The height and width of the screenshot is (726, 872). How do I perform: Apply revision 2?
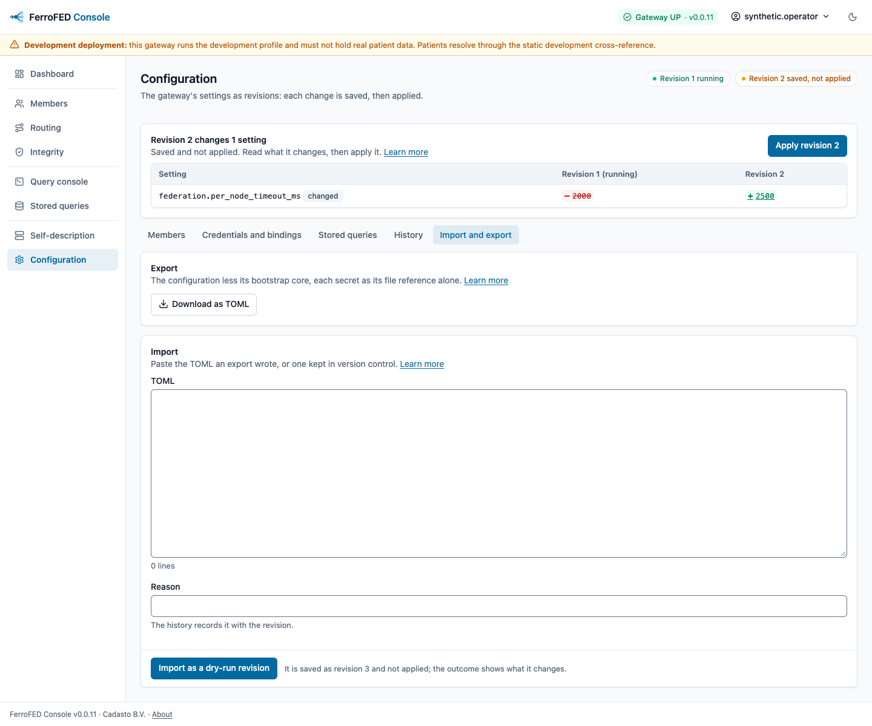click(807, 145)
